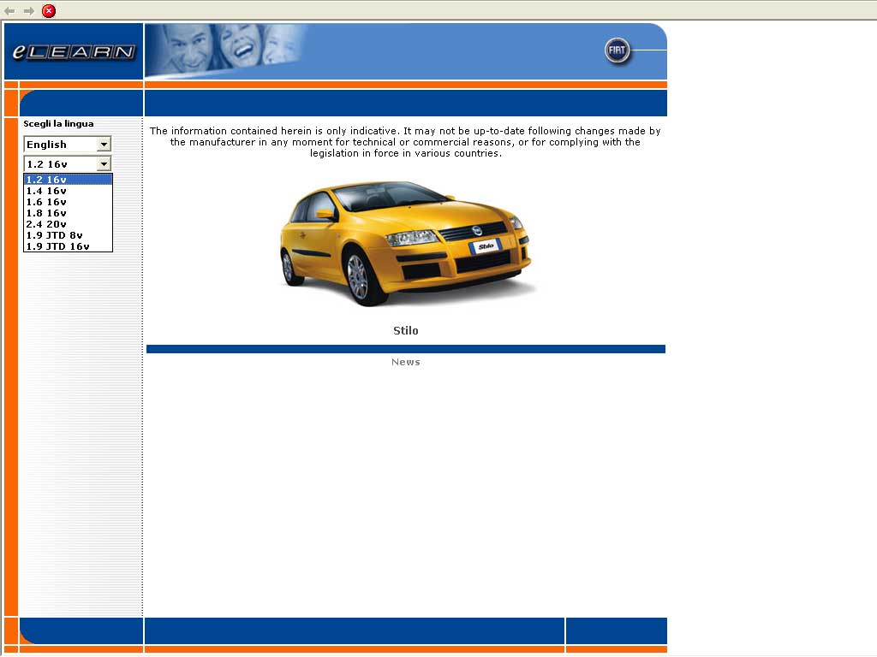
Task: Click the "Scegli la lingua" label
Action: (x=58, y=123)
